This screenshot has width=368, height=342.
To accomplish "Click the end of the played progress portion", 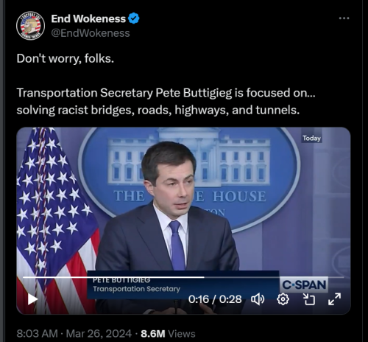I will tap(204, 277).
